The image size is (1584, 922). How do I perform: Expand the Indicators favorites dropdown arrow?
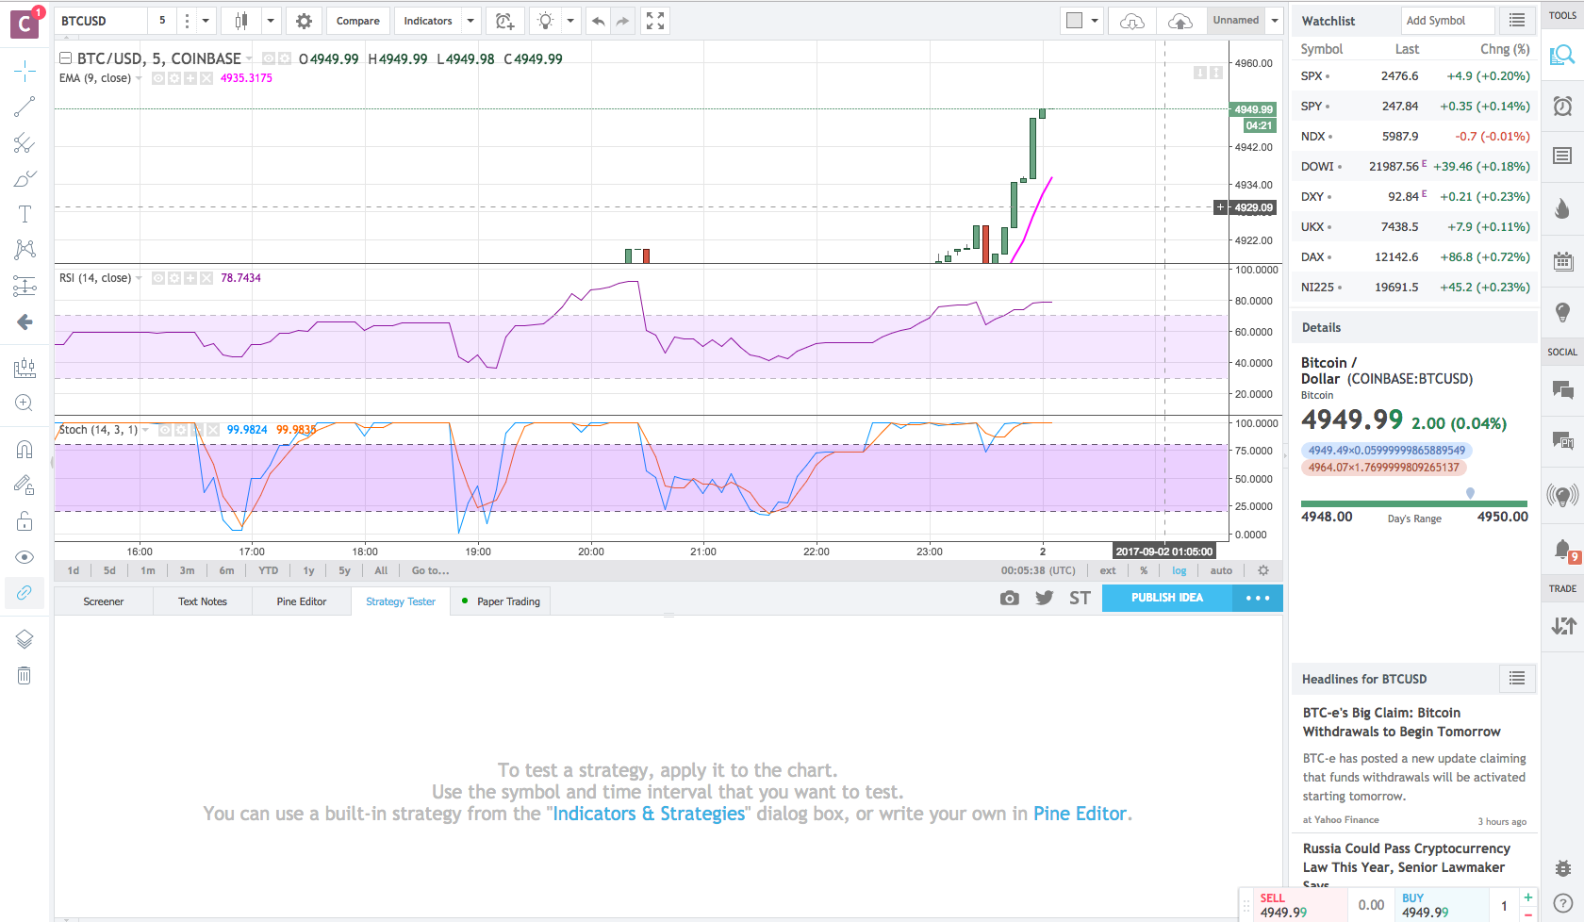coord(470,21)
